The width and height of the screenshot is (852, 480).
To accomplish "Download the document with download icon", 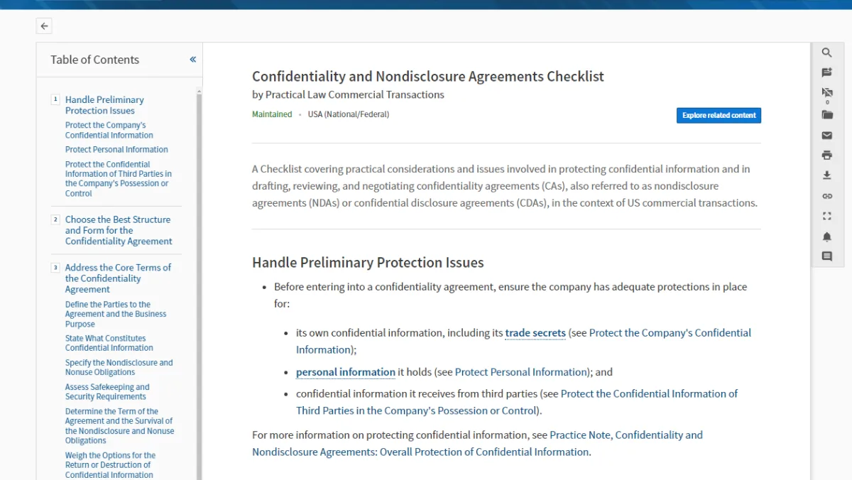I will [826, 175].
